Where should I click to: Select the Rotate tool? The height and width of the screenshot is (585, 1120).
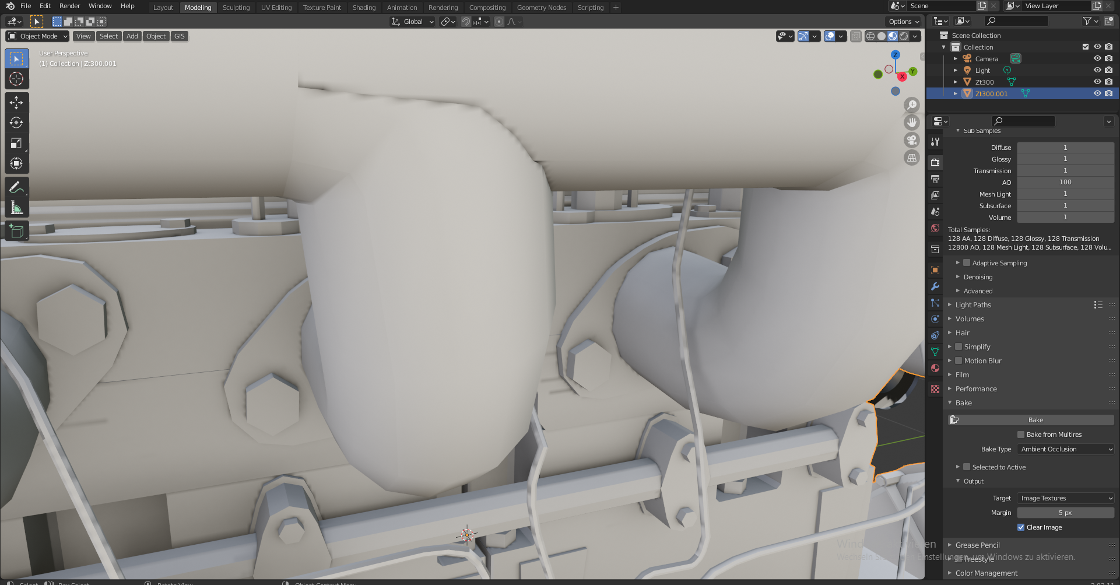tap(16, 123)
